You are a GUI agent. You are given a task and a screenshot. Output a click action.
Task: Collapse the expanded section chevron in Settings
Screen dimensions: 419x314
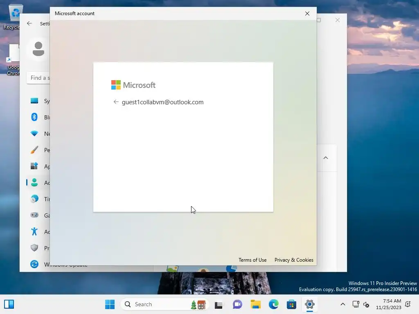[325, 158]
